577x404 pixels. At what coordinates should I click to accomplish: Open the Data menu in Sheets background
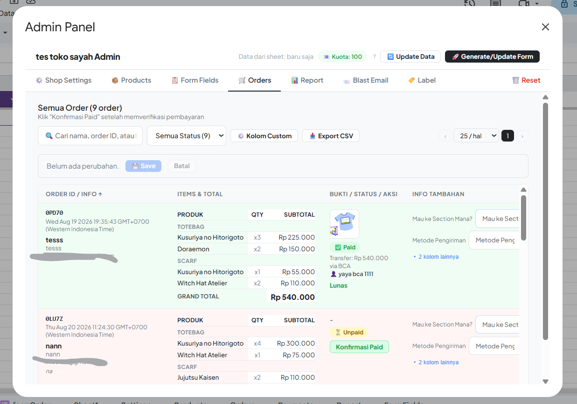click(7, 13)
